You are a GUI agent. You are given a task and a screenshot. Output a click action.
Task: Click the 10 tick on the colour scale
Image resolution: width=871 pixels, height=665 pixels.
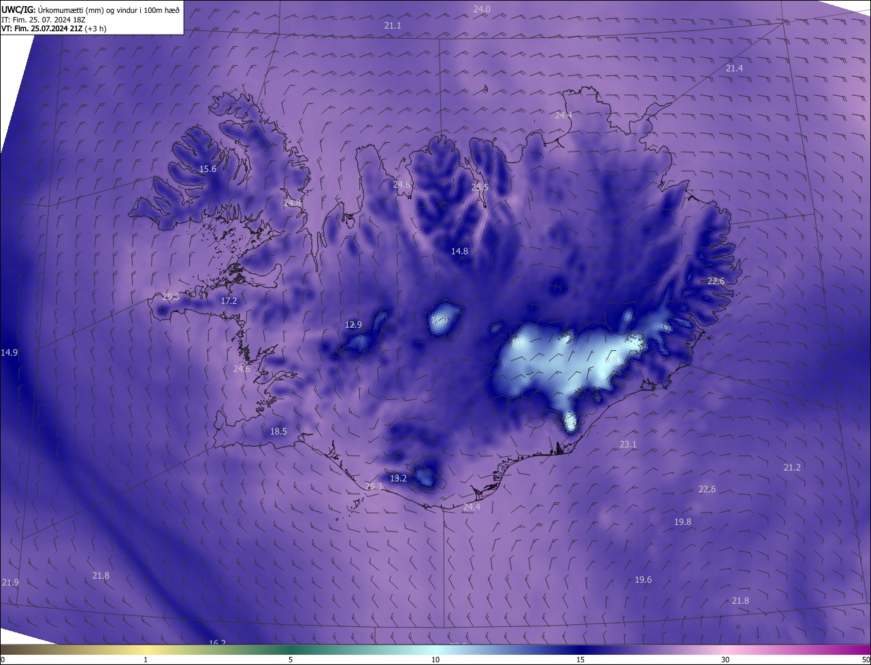[435, 660]
